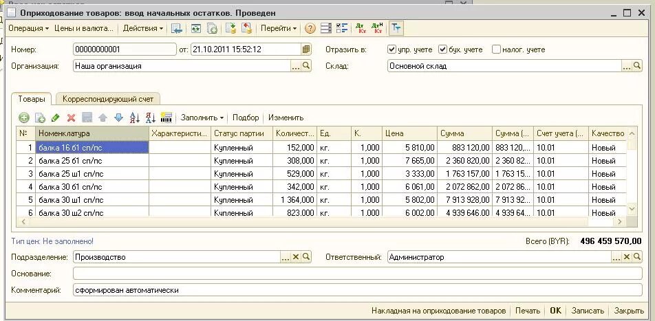Copy the current row in goods table
Screen dimensions: 655x321
click(40, 118)
